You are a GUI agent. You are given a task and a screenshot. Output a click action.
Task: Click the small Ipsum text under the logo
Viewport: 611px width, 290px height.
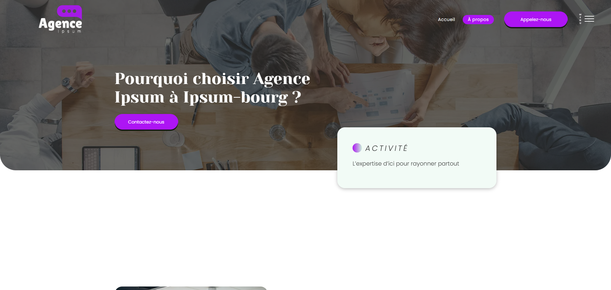coord(69,32)
